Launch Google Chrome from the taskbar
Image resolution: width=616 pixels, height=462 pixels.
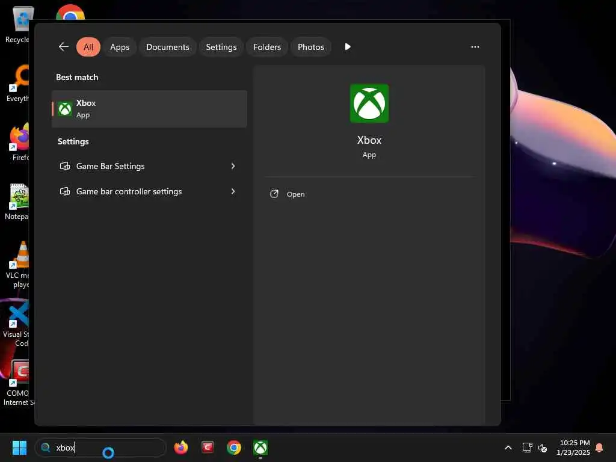[234, 448]
